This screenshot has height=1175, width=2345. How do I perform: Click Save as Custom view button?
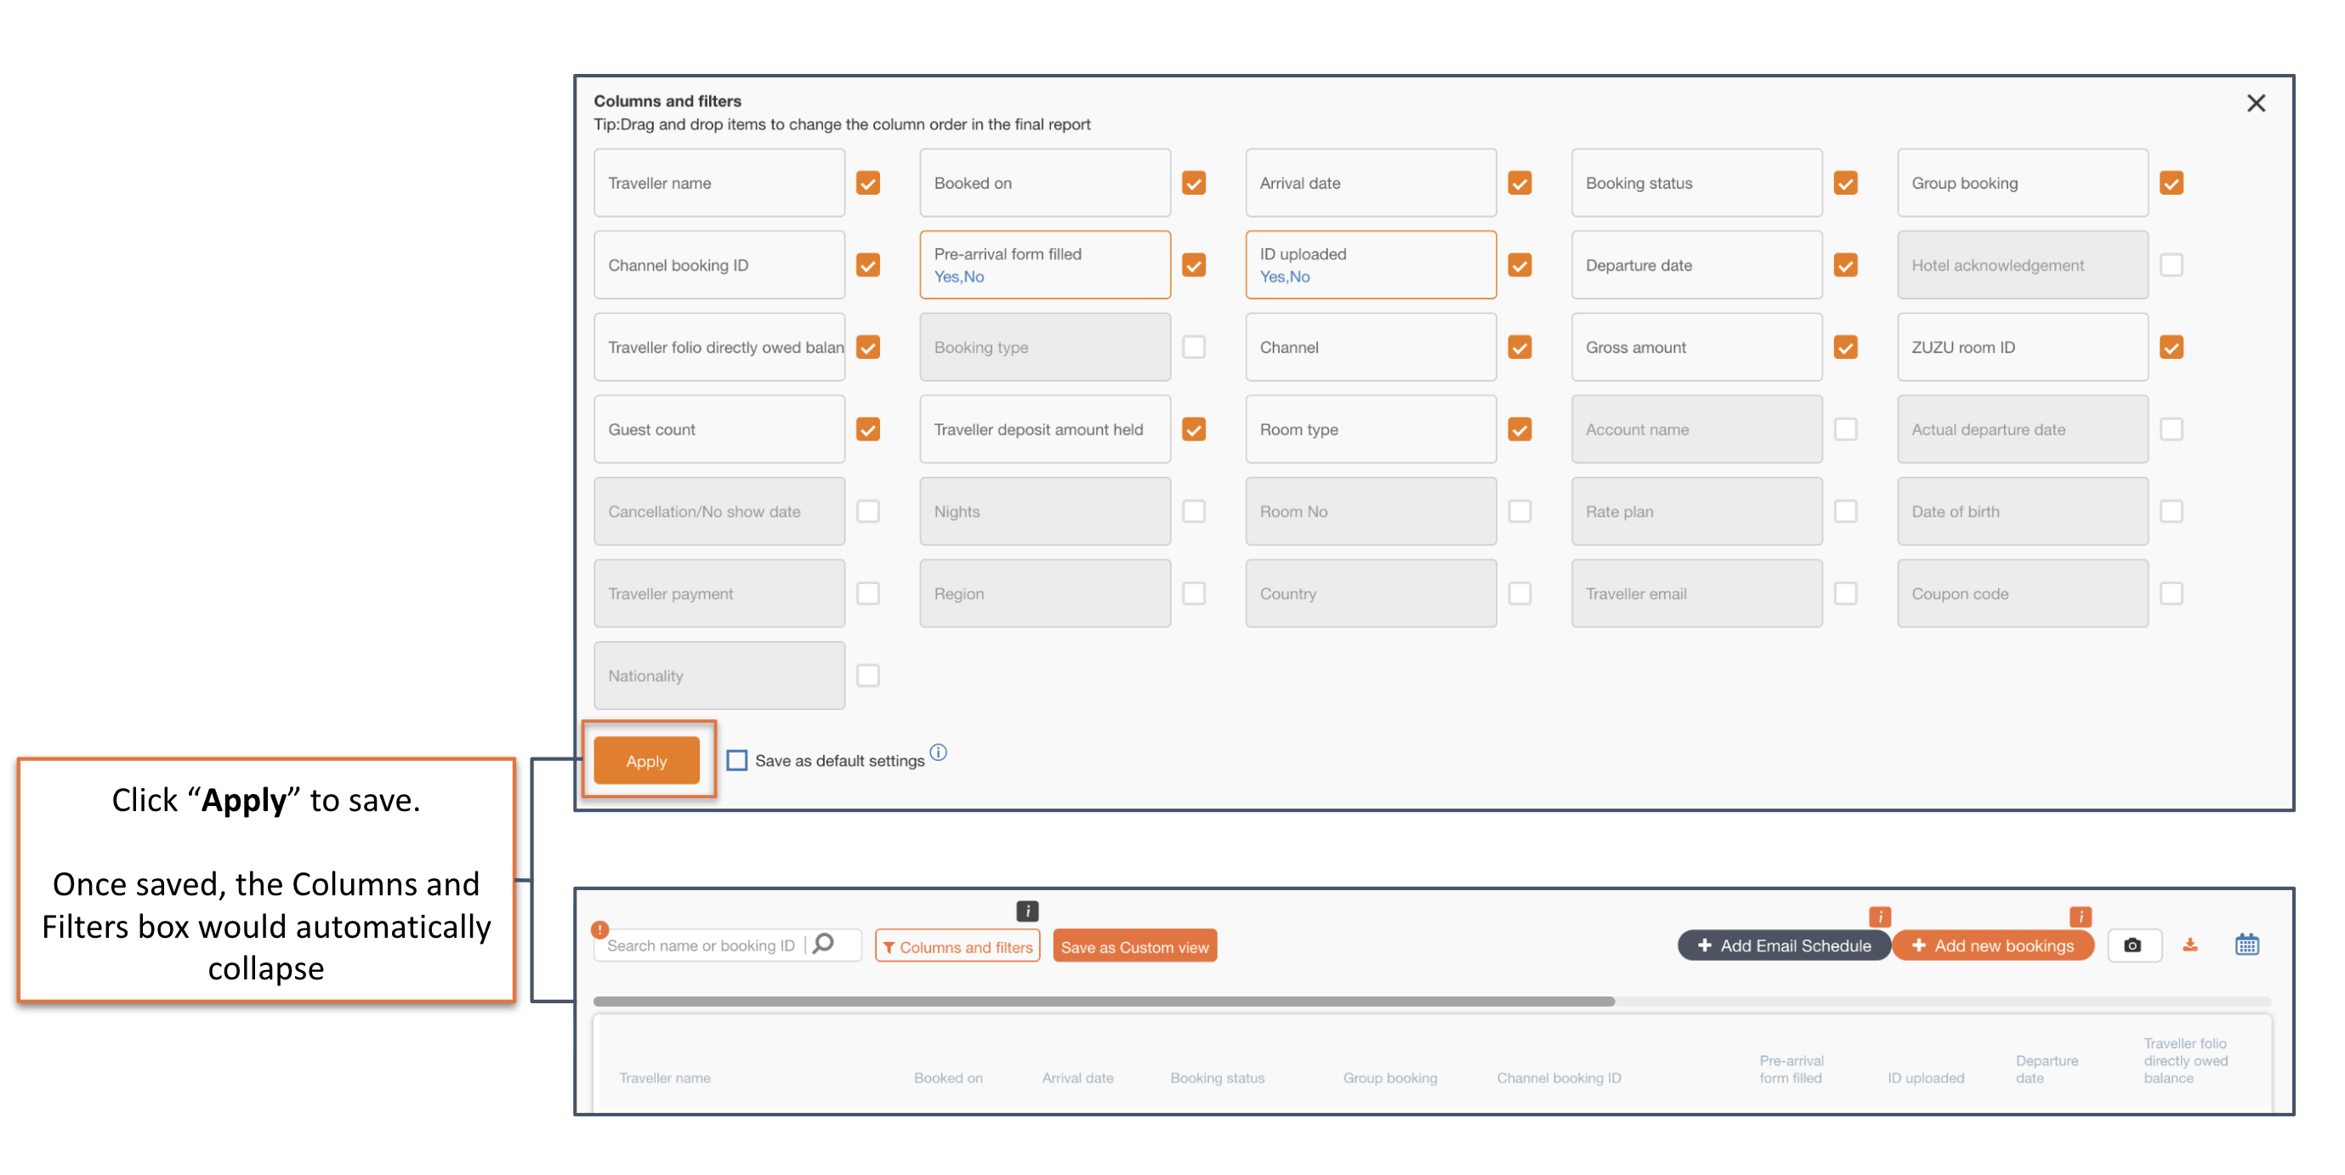click(x=1133, y=946)
